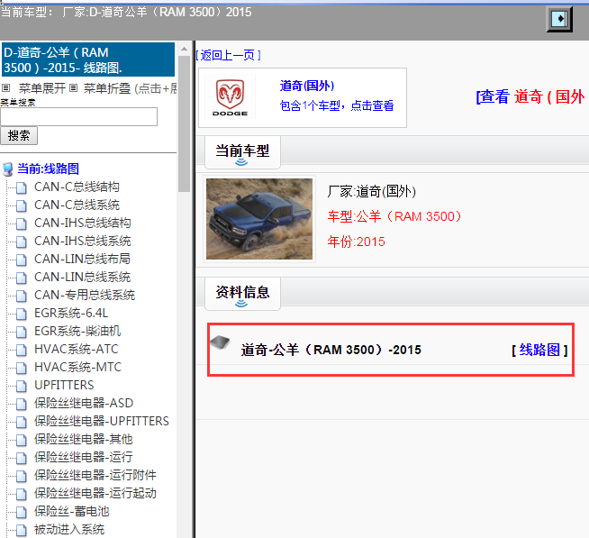Click document icon next to 保险丝继电器-其他
The height and width of the screenshot is (538, 589).
click(22, 440)
